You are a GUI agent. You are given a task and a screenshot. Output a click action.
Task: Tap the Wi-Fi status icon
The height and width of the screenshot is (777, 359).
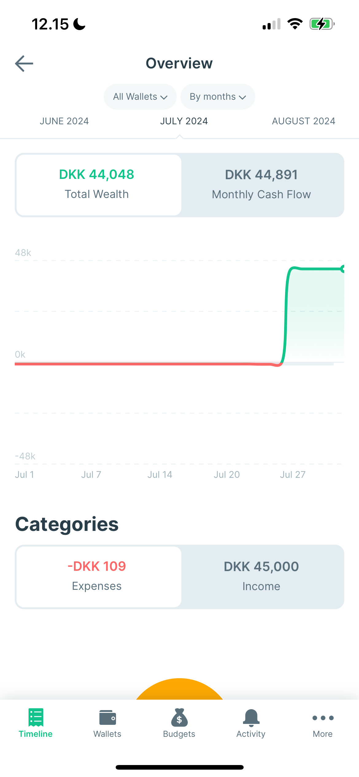click(295, 24)
